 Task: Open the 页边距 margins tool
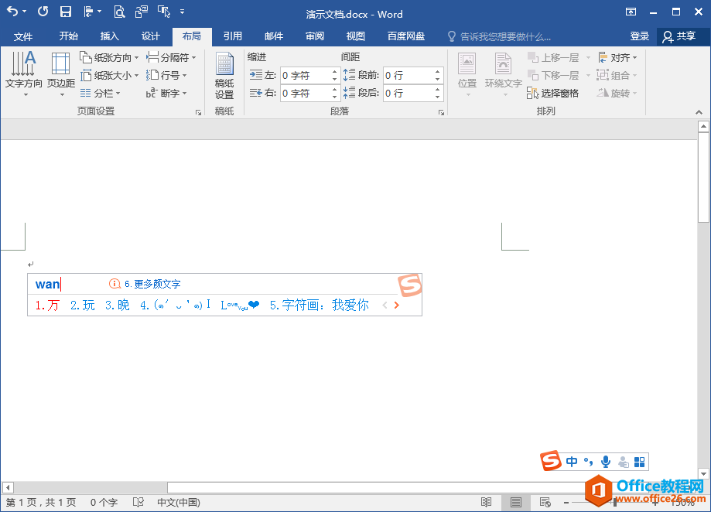click(61, 73)
